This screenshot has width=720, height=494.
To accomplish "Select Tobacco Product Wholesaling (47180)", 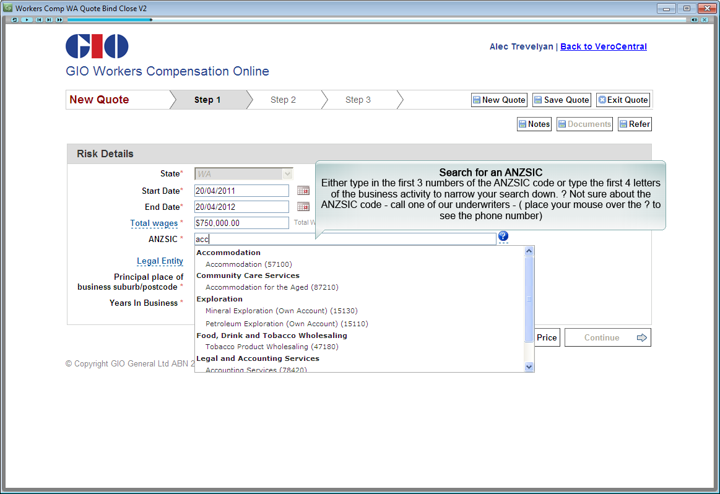I will (x=272, y=347).
